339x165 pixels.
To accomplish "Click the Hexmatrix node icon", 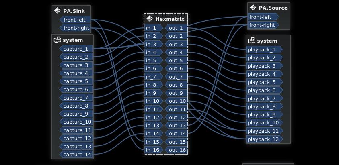I will pyautogui.click(x=150, y=19).
